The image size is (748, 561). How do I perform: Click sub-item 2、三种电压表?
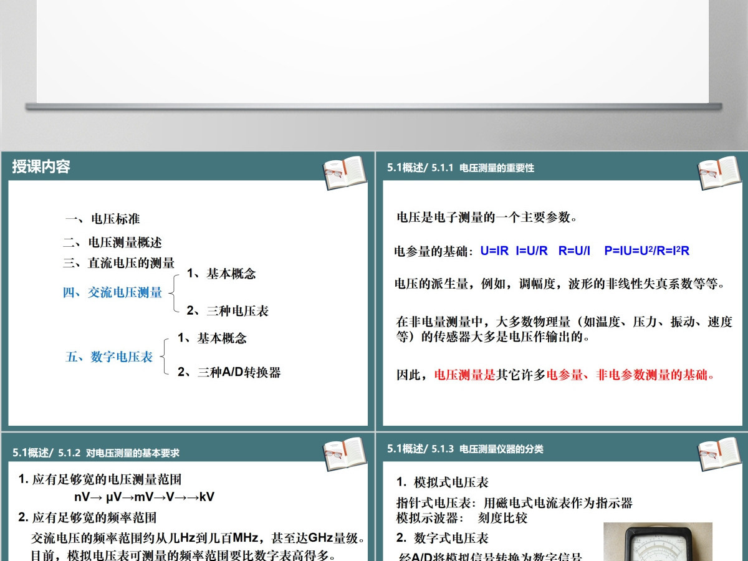coord(228,310)
